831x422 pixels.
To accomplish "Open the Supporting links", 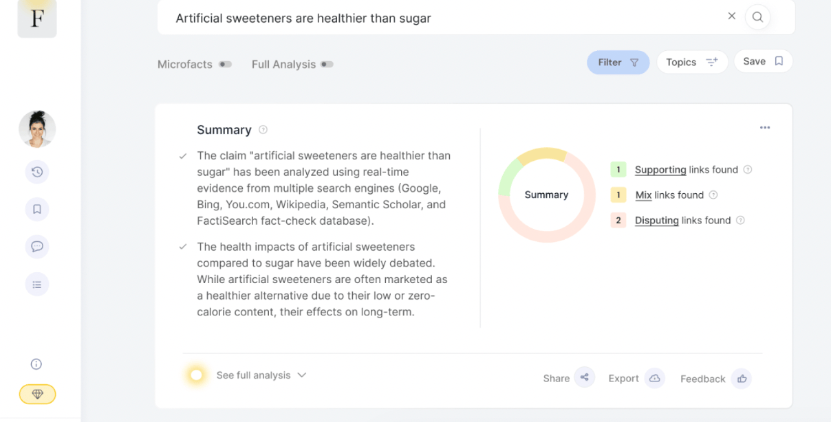I will tap(660, 170).
